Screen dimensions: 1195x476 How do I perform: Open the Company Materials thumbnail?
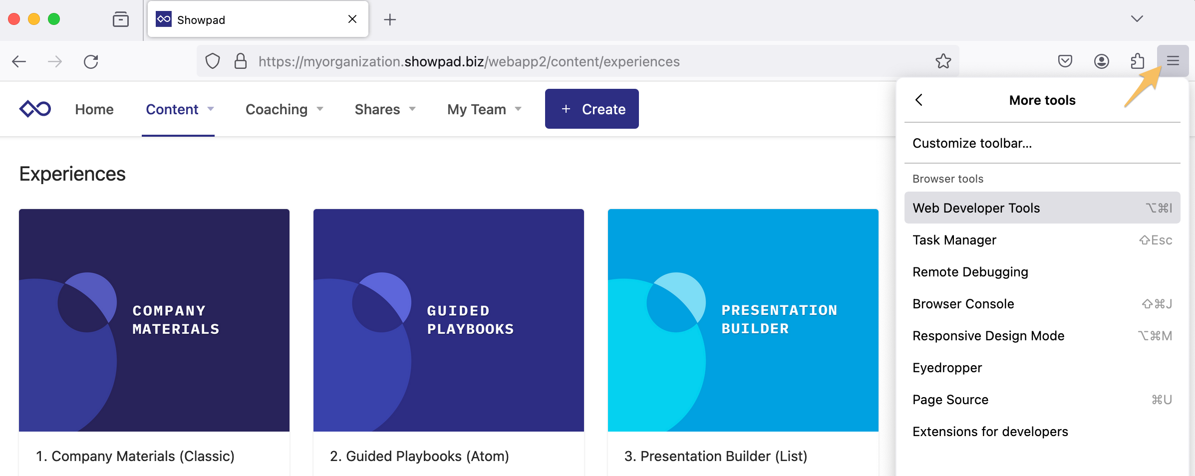pos(154,320)
